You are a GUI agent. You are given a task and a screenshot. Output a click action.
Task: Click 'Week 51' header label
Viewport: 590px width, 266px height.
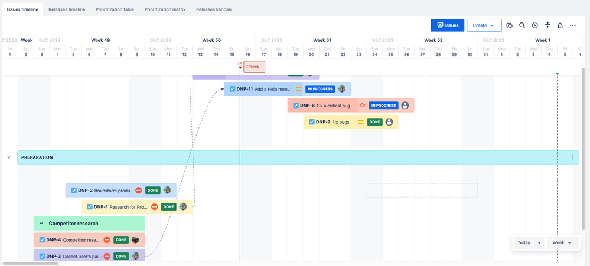point(322,40)
